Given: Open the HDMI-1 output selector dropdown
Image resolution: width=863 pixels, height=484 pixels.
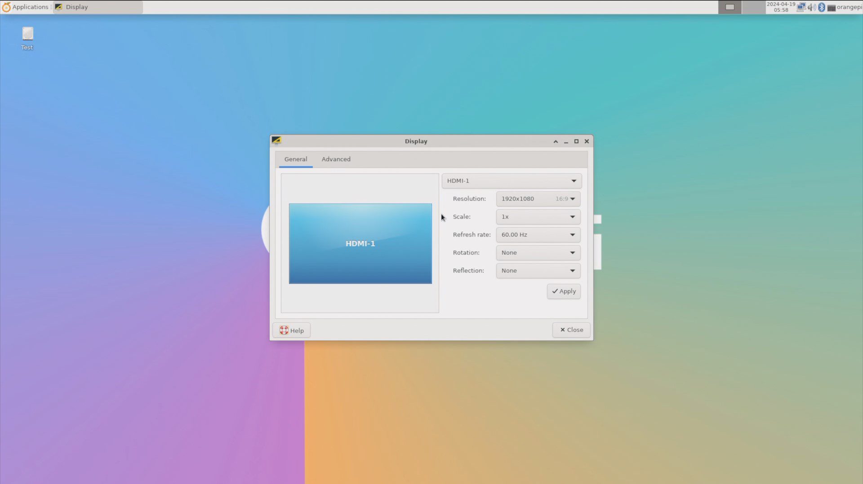Looking at the screenshot, I should point(512,181).
